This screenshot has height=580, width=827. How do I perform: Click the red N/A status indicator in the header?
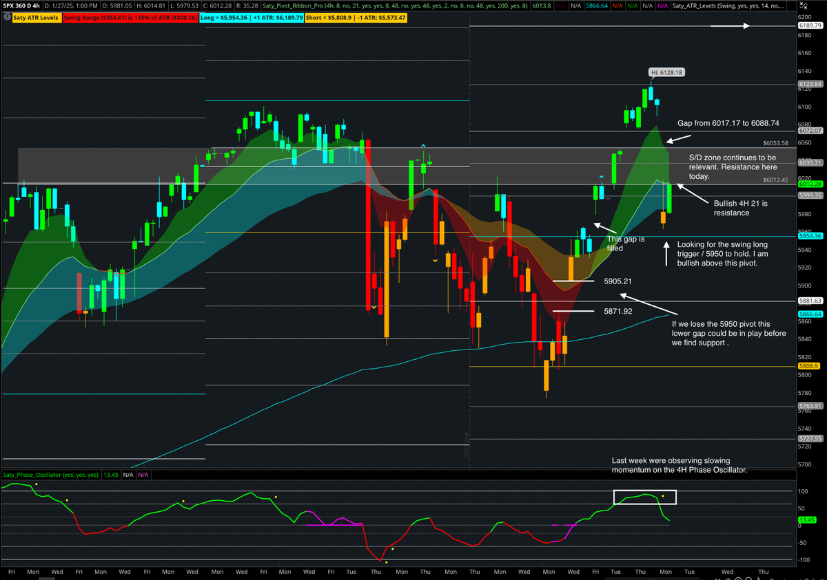point(617,6)
